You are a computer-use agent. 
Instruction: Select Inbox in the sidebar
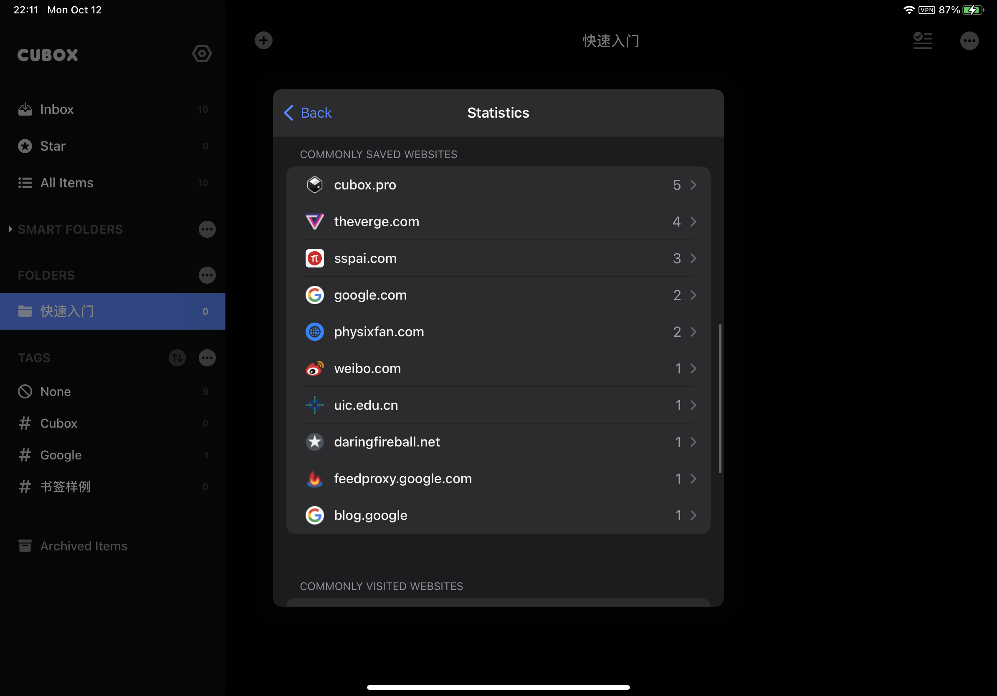112,109
